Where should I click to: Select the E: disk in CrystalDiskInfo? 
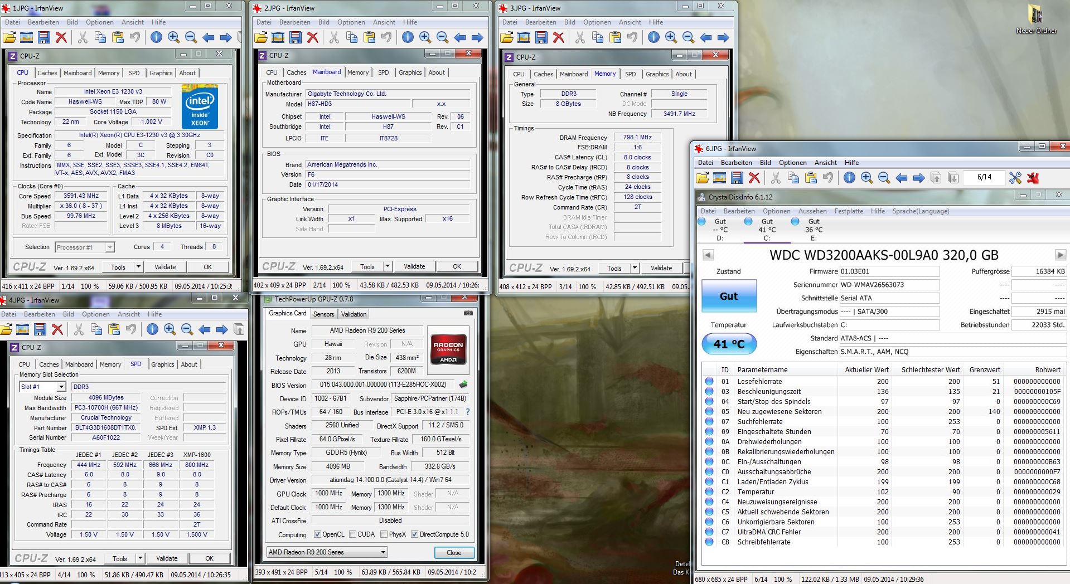tap(814, 229)
